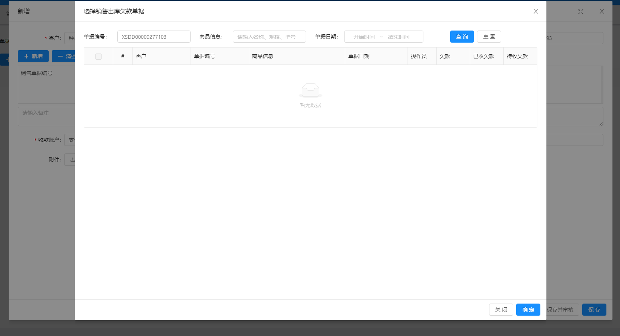Click the + 新增 button behind dialog
The image size is (620, 336).
(33, 56)
